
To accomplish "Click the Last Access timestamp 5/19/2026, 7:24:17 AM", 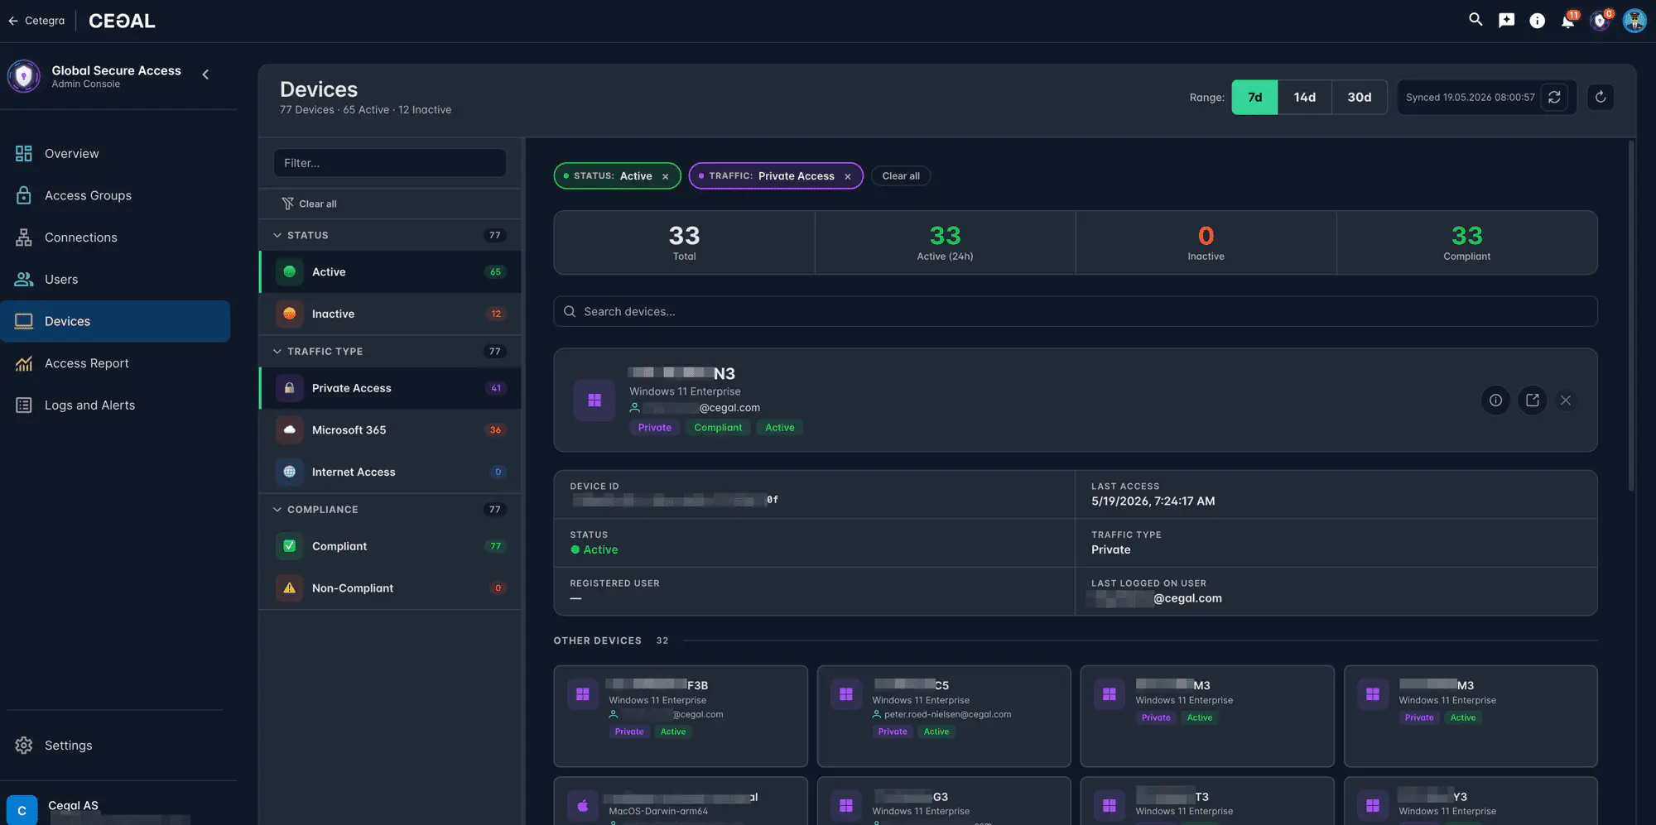I will pyautogui.click(x=1153, y=501).
